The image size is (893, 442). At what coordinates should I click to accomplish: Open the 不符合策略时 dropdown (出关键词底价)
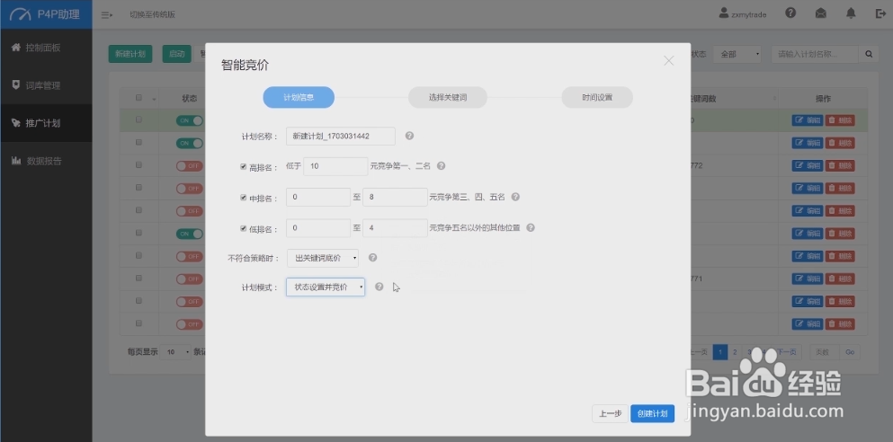click(323, 258)
